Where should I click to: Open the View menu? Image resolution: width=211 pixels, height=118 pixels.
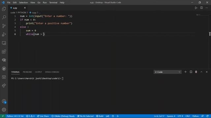(33, 3)
